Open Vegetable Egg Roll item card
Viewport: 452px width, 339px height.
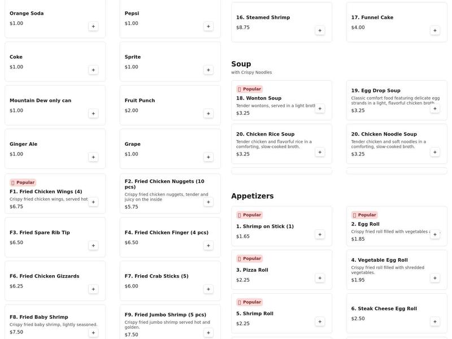(390, 267)
